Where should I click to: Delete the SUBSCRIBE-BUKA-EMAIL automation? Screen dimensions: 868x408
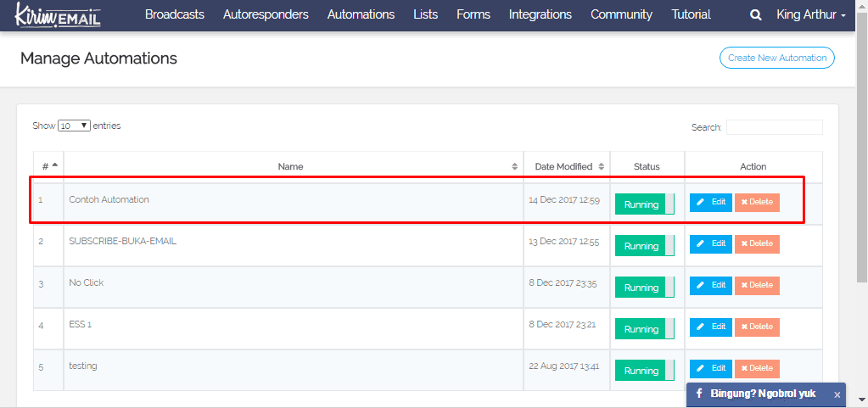756,244
